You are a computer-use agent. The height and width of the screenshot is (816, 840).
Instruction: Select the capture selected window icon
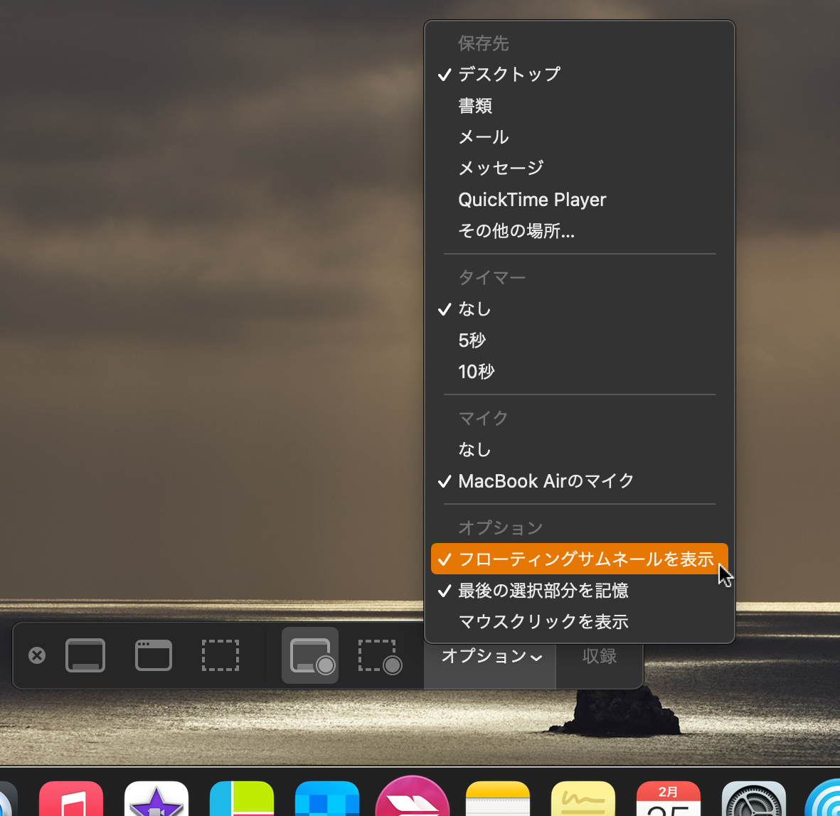click(153, 655)
